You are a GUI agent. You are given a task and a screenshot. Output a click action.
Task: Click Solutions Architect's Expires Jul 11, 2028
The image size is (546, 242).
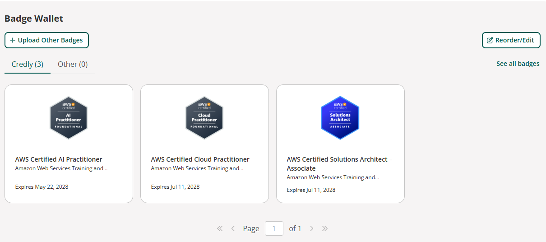coord(311,190)
